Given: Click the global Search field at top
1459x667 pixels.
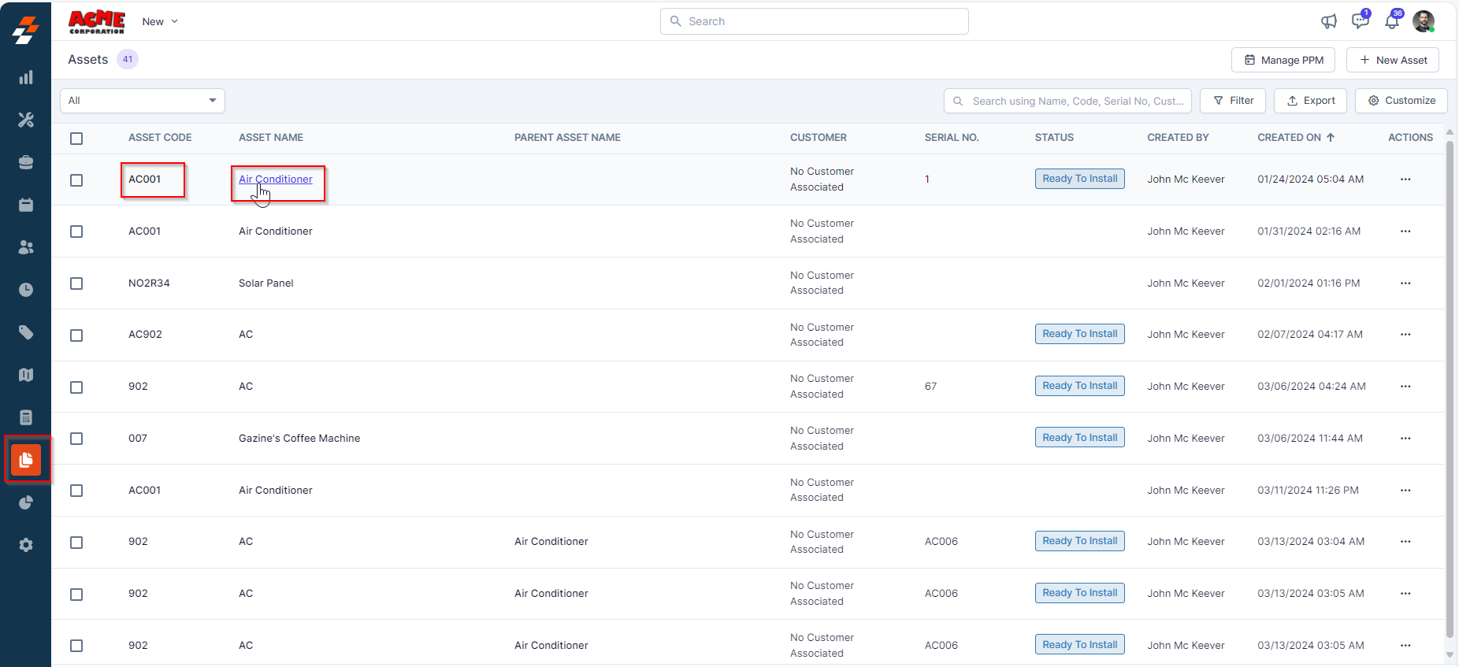Looking at the screenshot, I should (x=815, y=21).
